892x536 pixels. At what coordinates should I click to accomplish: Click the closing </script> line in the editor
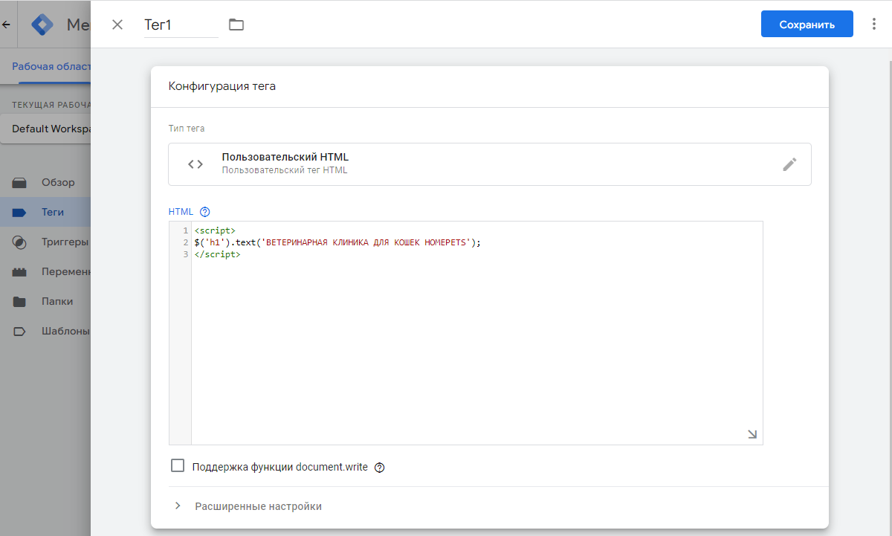(217, 254)
